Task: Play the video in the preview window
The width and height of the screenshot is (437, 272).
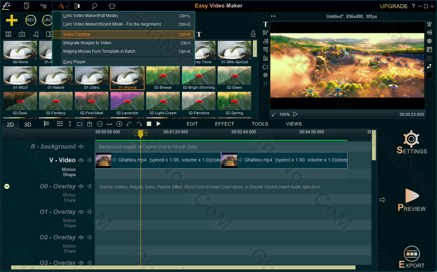Action: tap(295, 114)
